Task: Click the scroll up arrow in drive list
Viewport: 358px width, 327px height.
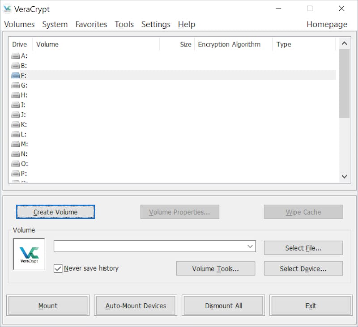Action: tap(344, 43)
